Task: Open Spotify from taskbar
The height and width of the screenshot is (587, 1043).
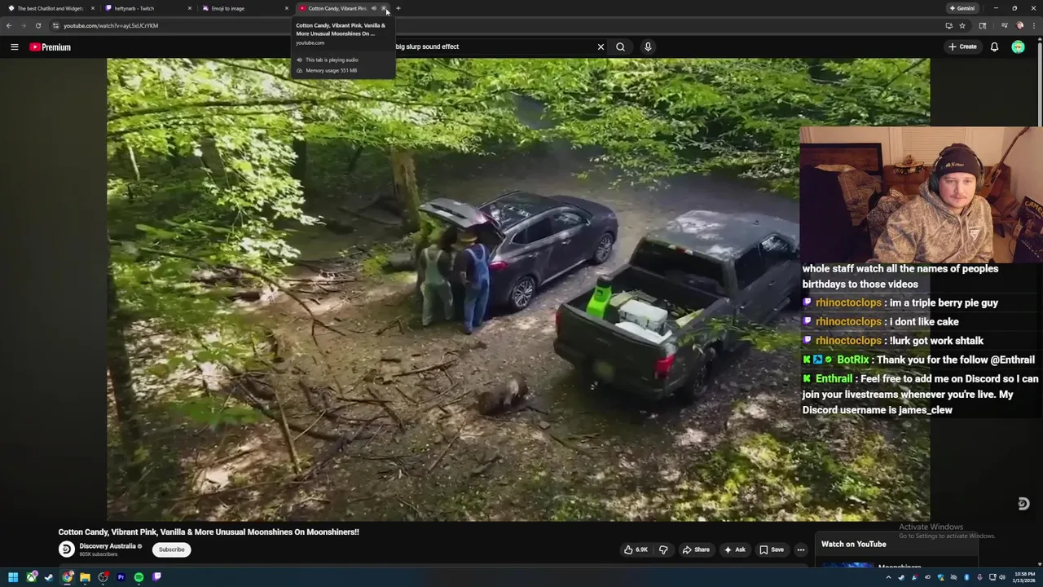Action: 139,577
